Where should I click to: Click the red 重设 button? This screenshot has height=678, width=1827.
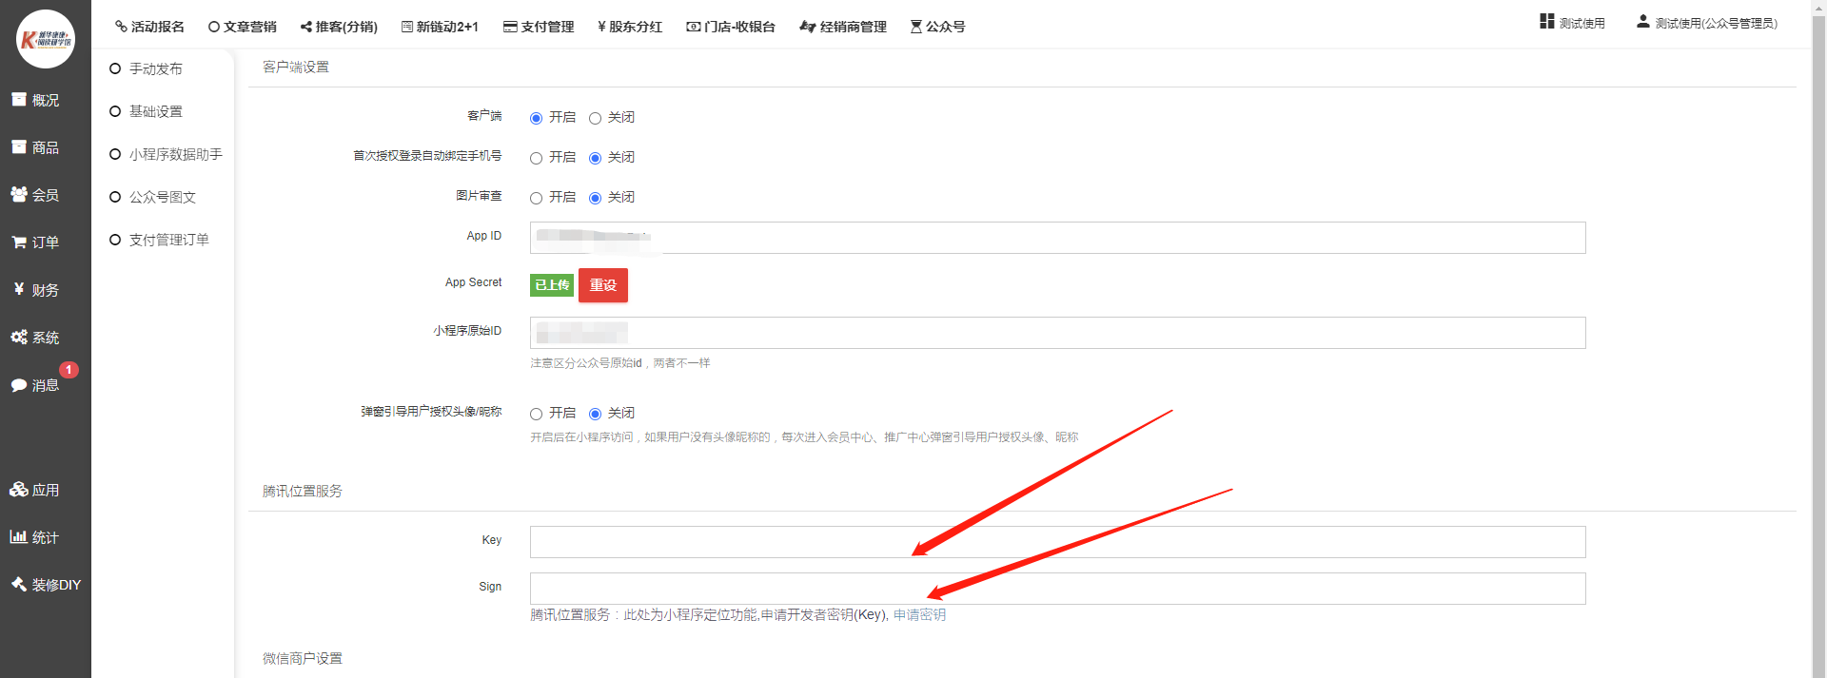603,285
